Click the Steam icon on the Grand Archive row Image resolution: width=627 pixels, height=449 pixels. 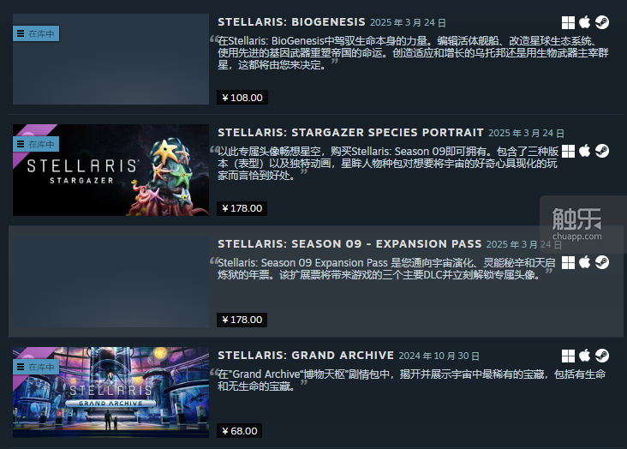coord(602,356)
